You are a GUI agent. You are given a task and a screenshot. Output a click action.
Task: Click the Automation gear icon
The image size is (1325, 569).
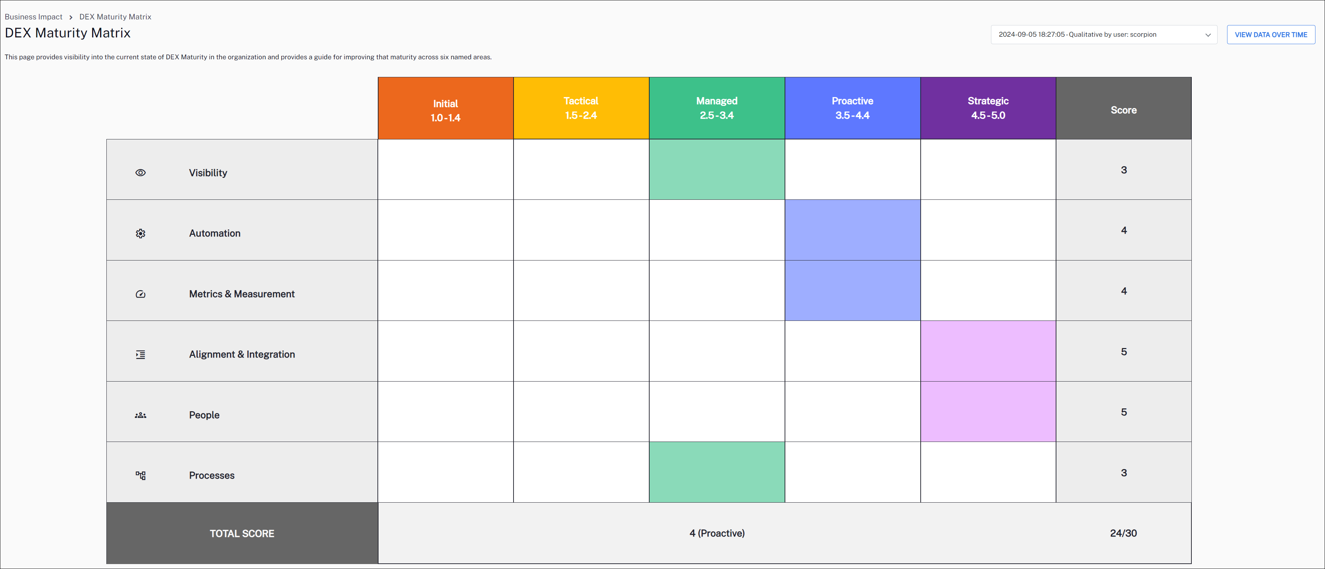pyautogui.click(x=140, y=234)
